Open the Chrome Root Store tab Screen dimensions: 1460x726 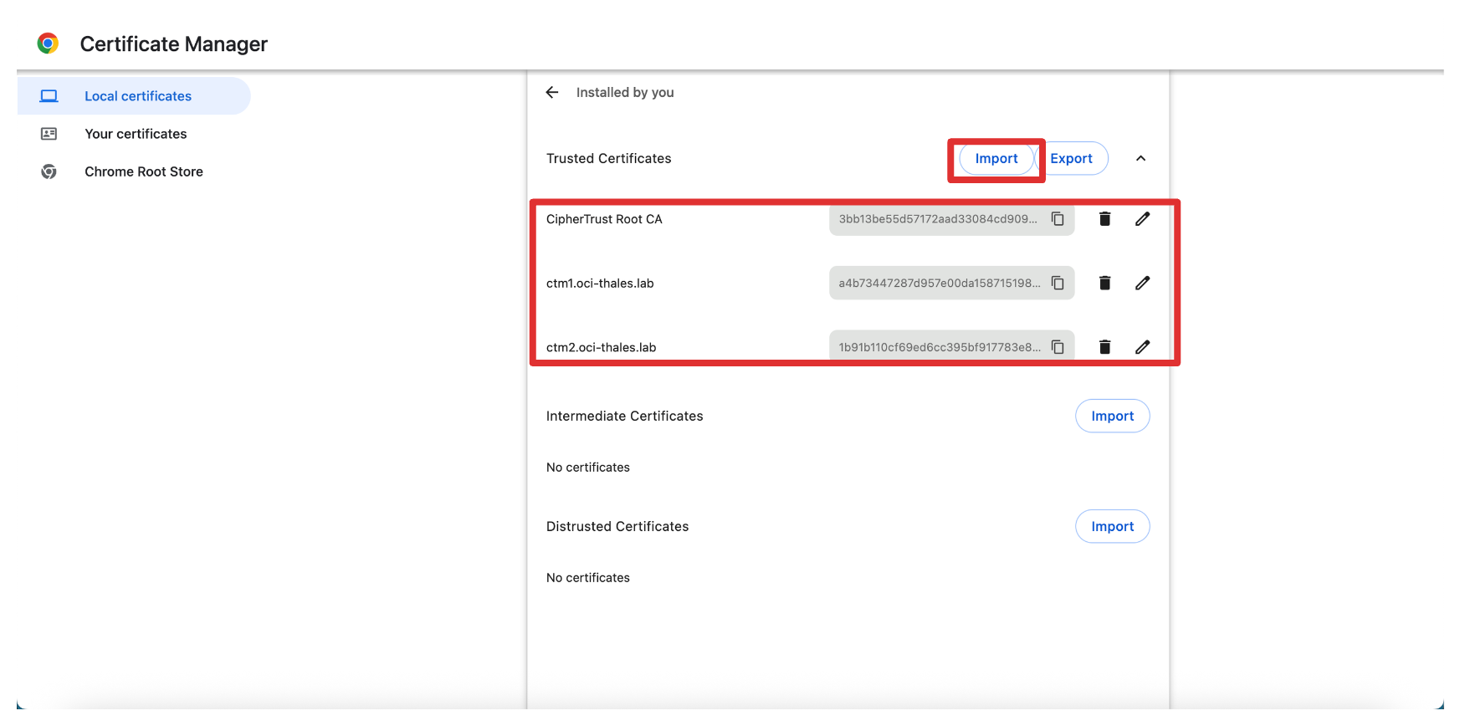[143, 171]
